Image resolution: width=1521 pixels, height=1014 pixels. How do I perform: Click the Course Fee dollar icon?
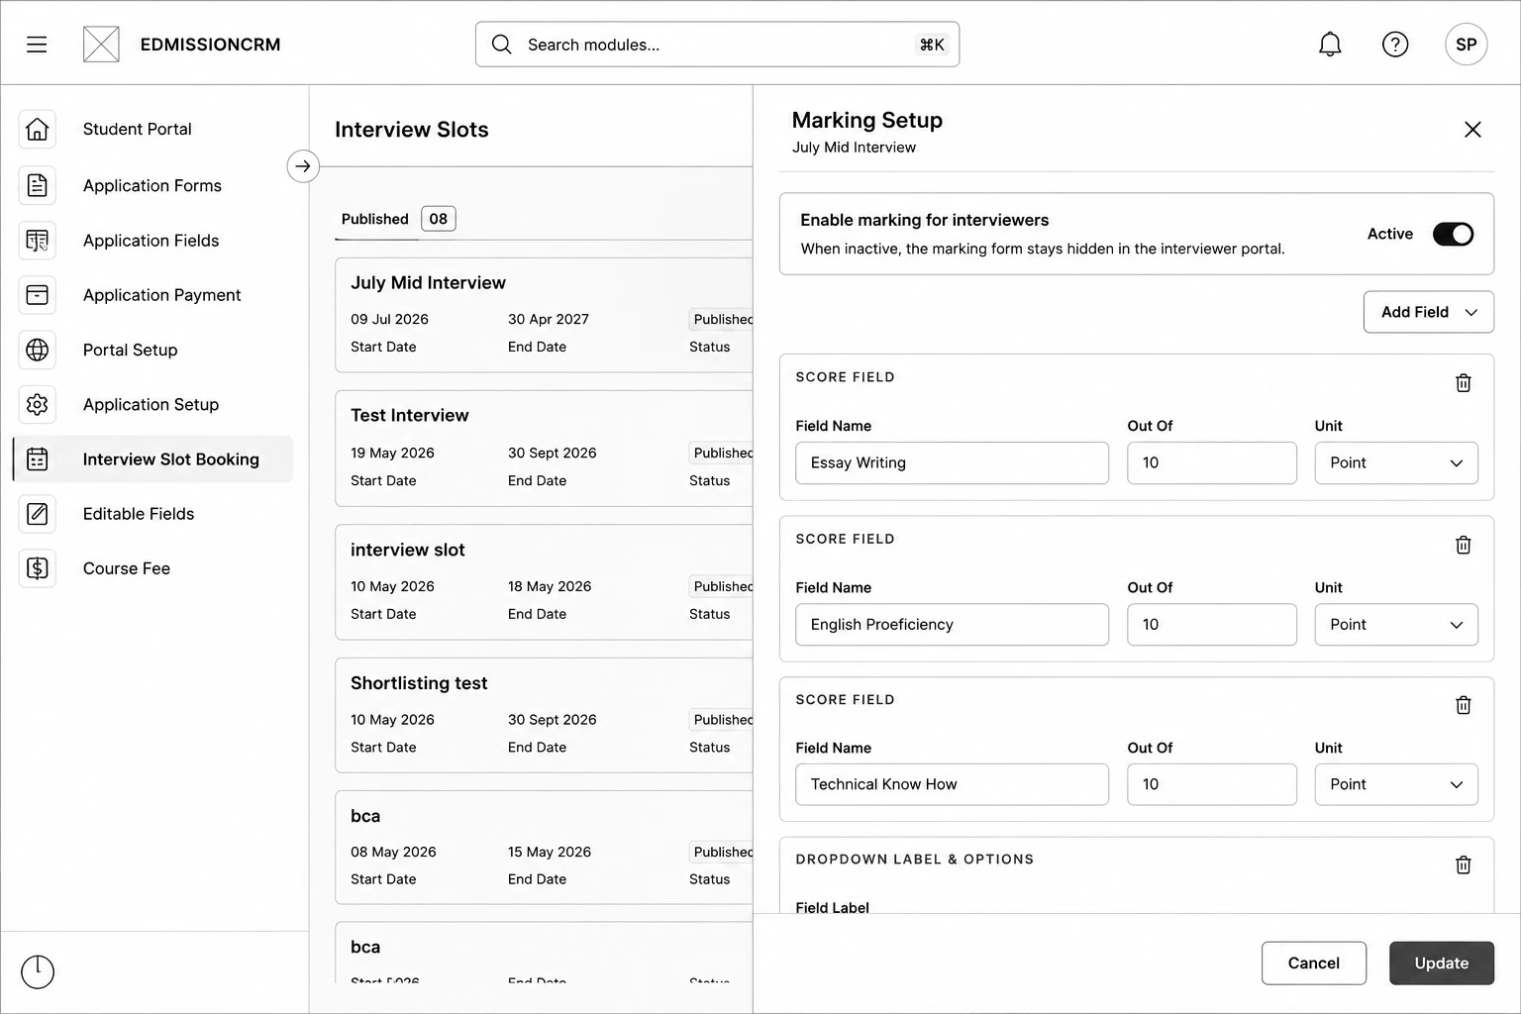click(38, 568)
